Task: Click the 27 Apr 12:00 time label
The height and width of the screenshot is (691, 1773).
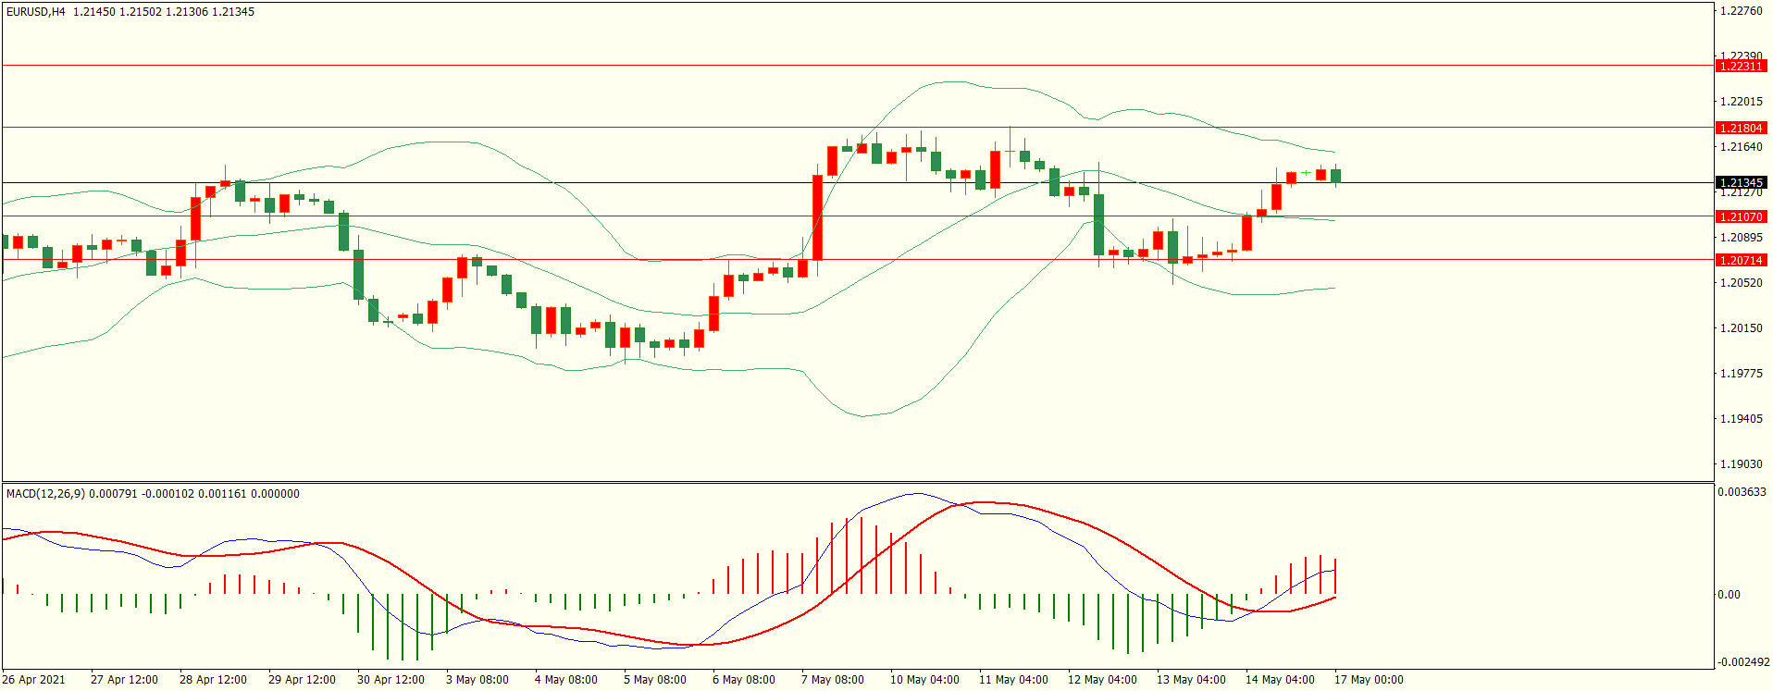Action: point(124,680)
